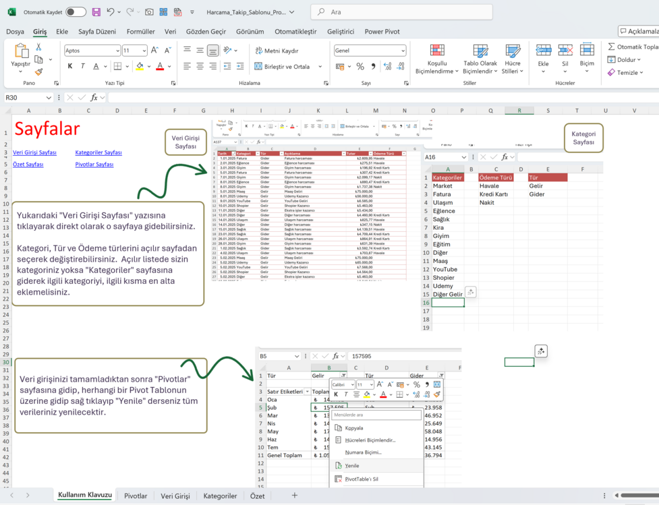Viewport: 659px width, 505px height.
Task: Toggle left text alignment
Action: 187,66
